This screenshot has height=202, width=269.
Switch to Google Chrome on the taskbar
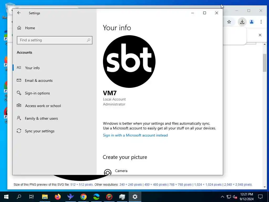tap(83, 197)
